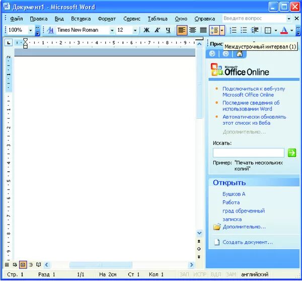Image resolution: width=302 pixels, height=281 pixels.
Task: Go back in the task pane
Action: click(212, 54)
